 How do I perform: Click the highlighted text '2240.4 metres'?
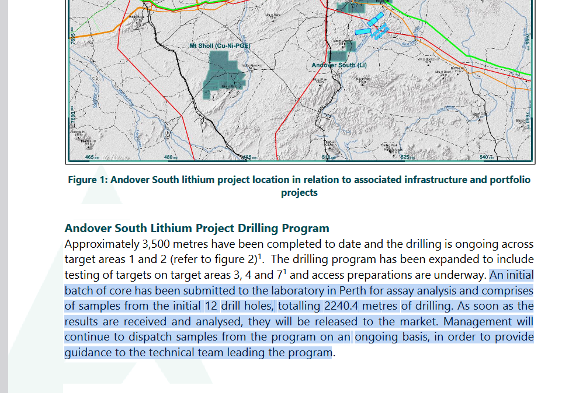(x=360, y=306)
